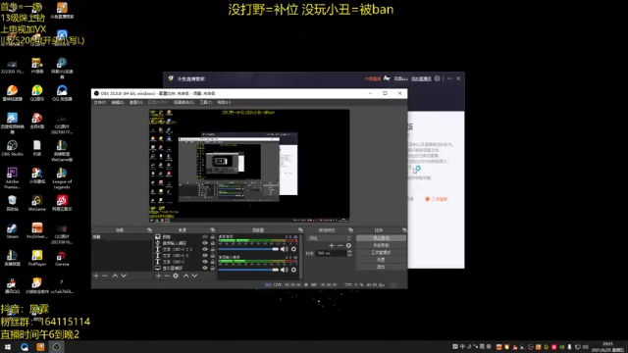Move source up in Sources list
The width and height of the screenshot is (628, 353).
tap(185, 276)
